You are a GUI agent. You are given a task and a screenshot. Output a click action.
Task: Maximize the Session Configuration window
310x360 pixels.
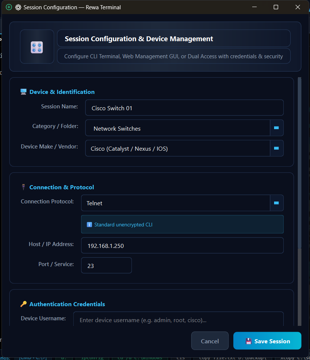coord(276,7)
